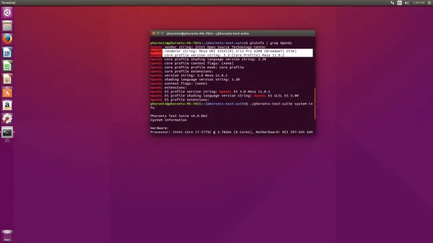Open the session power menu
Viewport: 433px width, 243px height.
(x=430, y=3)
